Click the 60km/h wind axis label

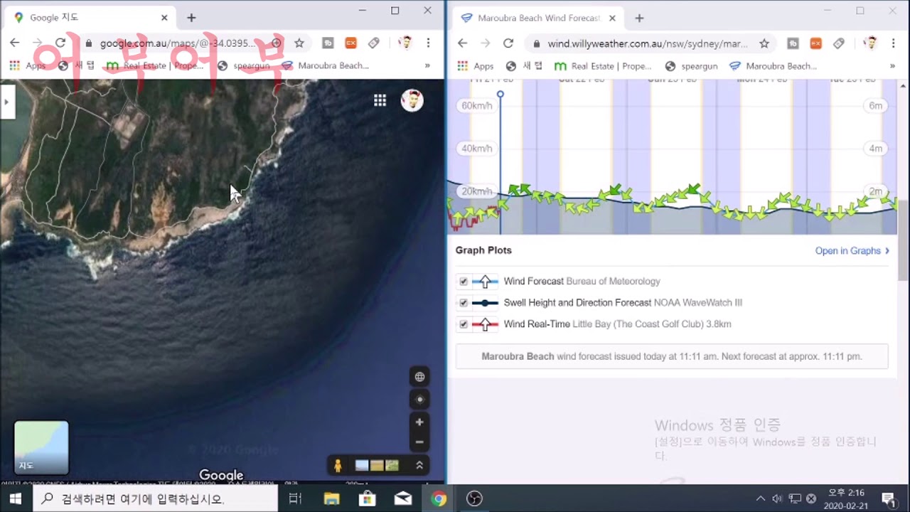(x=476, y=106)
